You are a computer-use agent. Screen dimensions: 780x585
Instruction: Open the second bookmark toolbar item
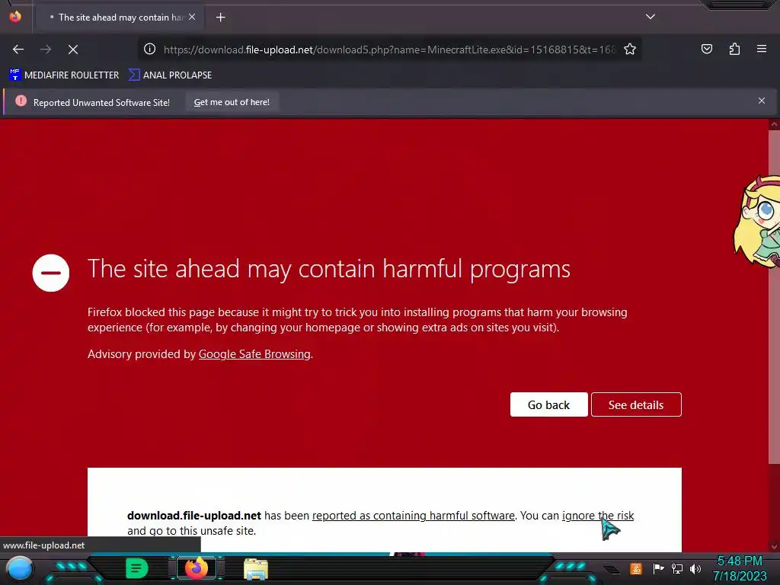pos(170,75)
